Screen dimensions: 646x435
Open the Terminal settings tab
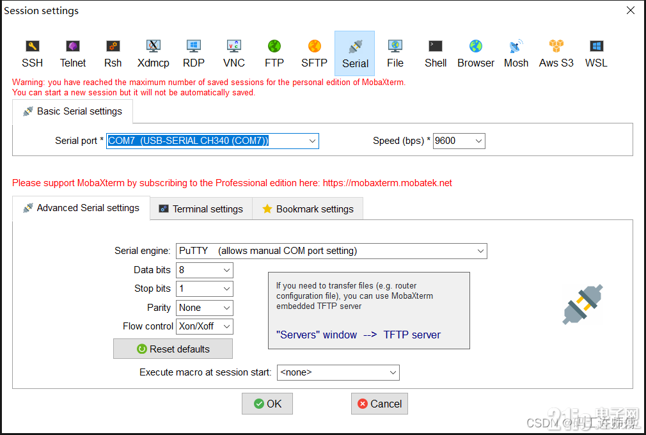[201, 209]
